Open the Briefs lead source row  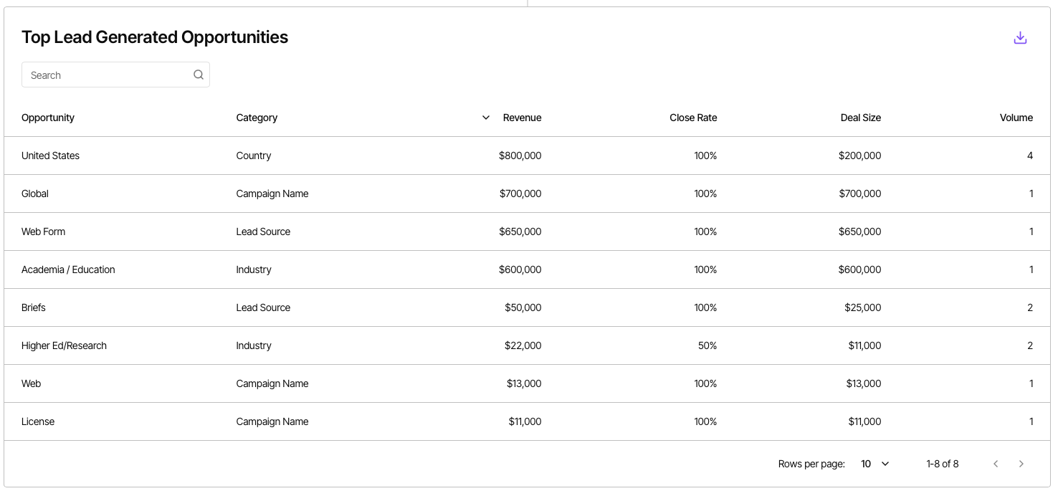pyautogui.click(x=528, y=308)
